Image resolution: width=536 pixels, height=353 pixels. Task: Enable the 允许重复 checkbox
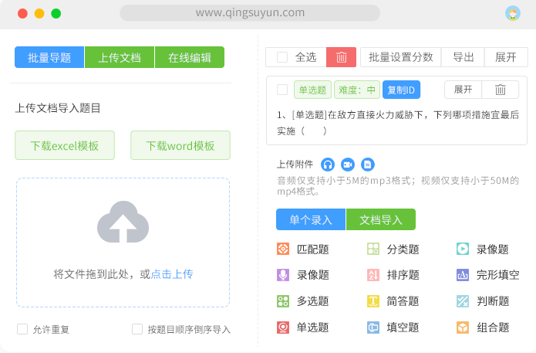pos(22,329)
